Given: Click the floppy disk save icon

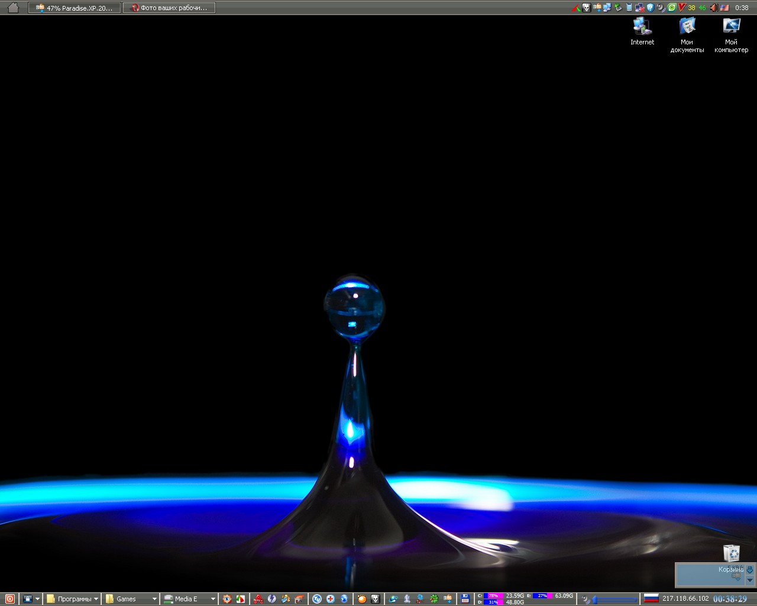Looking at the screenshot, I should click(x=465, y=599).
